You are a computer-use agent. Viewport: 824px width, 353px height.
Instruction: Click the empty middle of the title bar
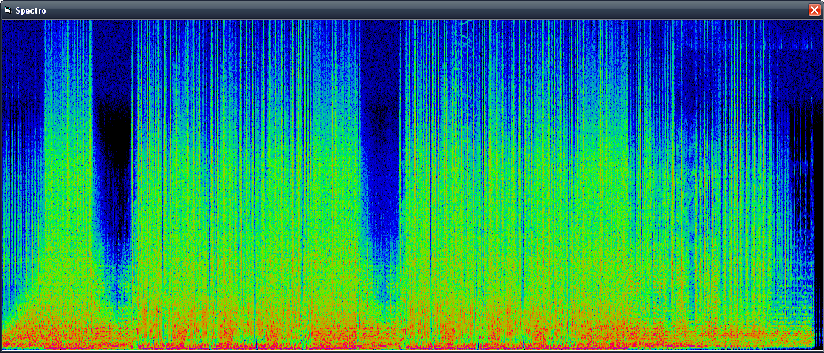point(412,10)
